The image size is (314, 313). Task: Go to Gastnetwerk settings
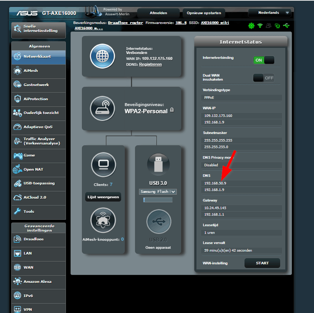click(x=38, y=85)
